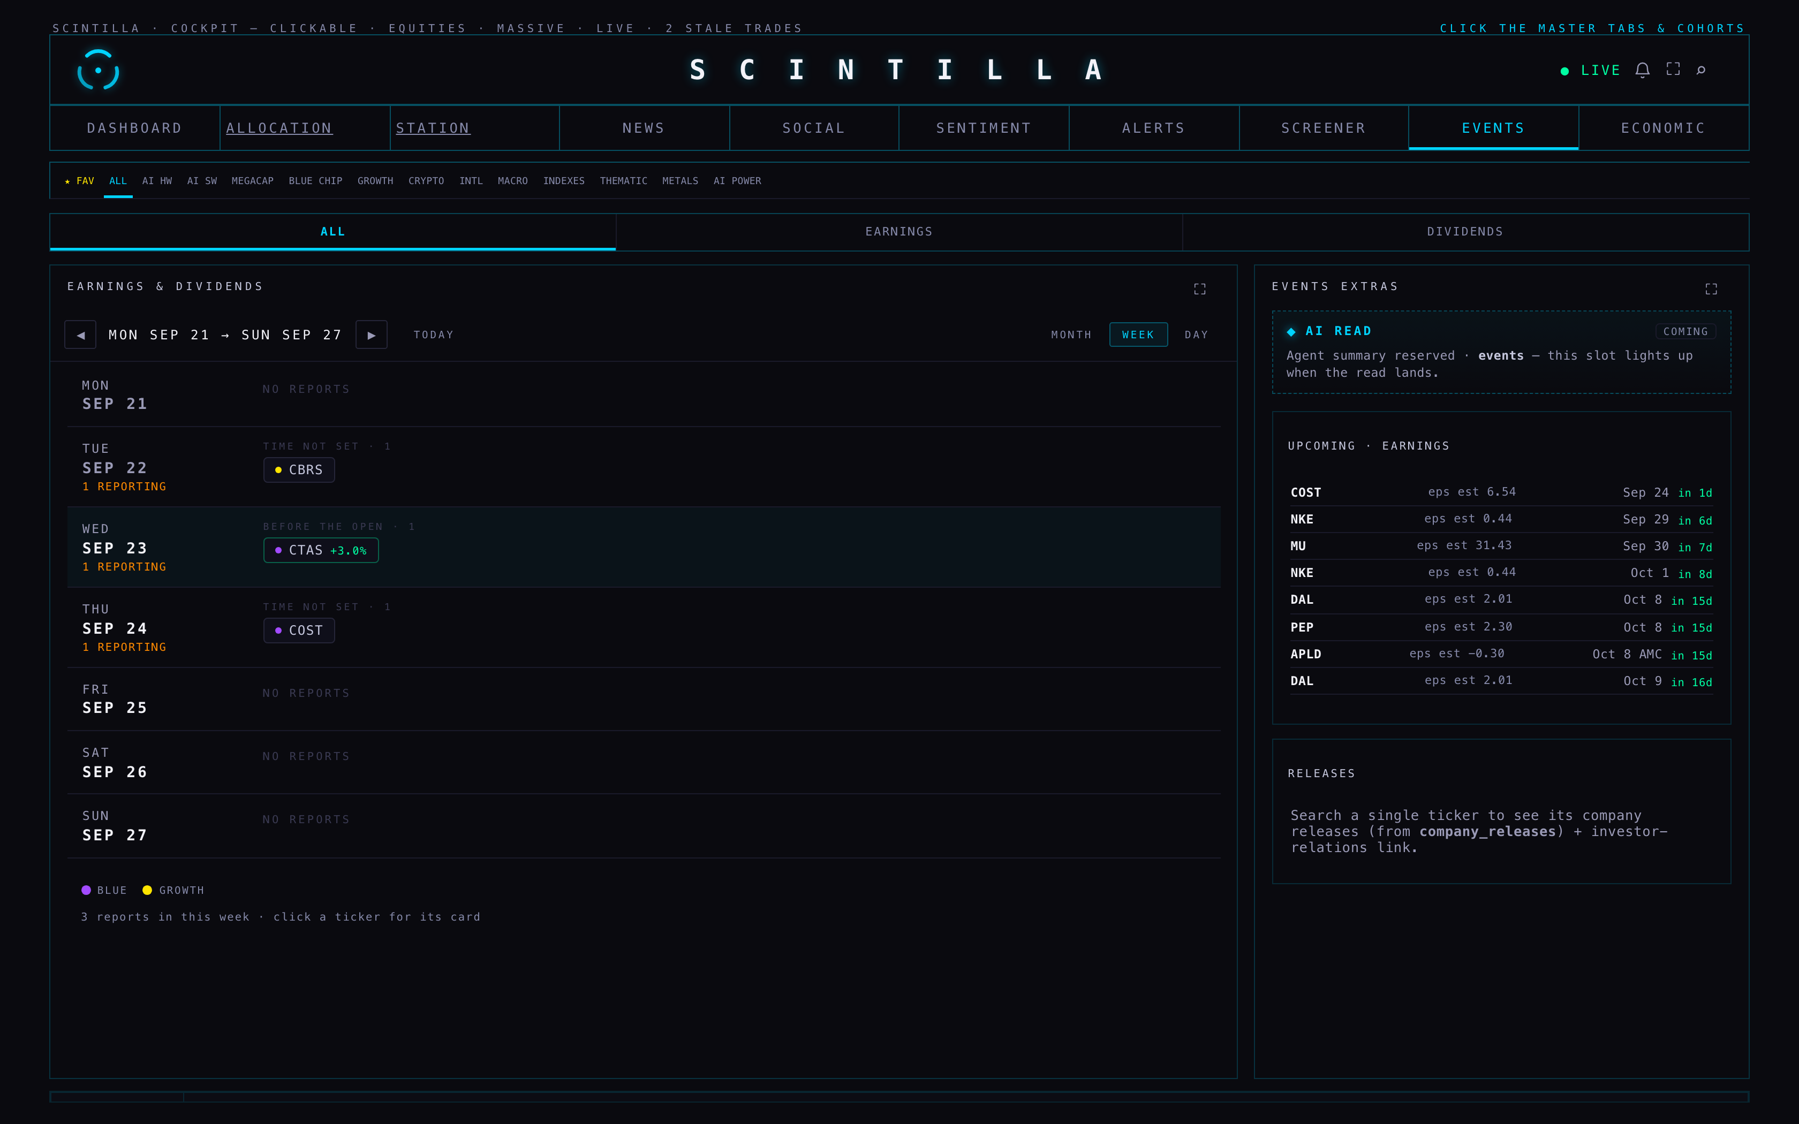Select MU row eps est 31.43
Screen dimensions: 1799x1124
(1501, 545)
